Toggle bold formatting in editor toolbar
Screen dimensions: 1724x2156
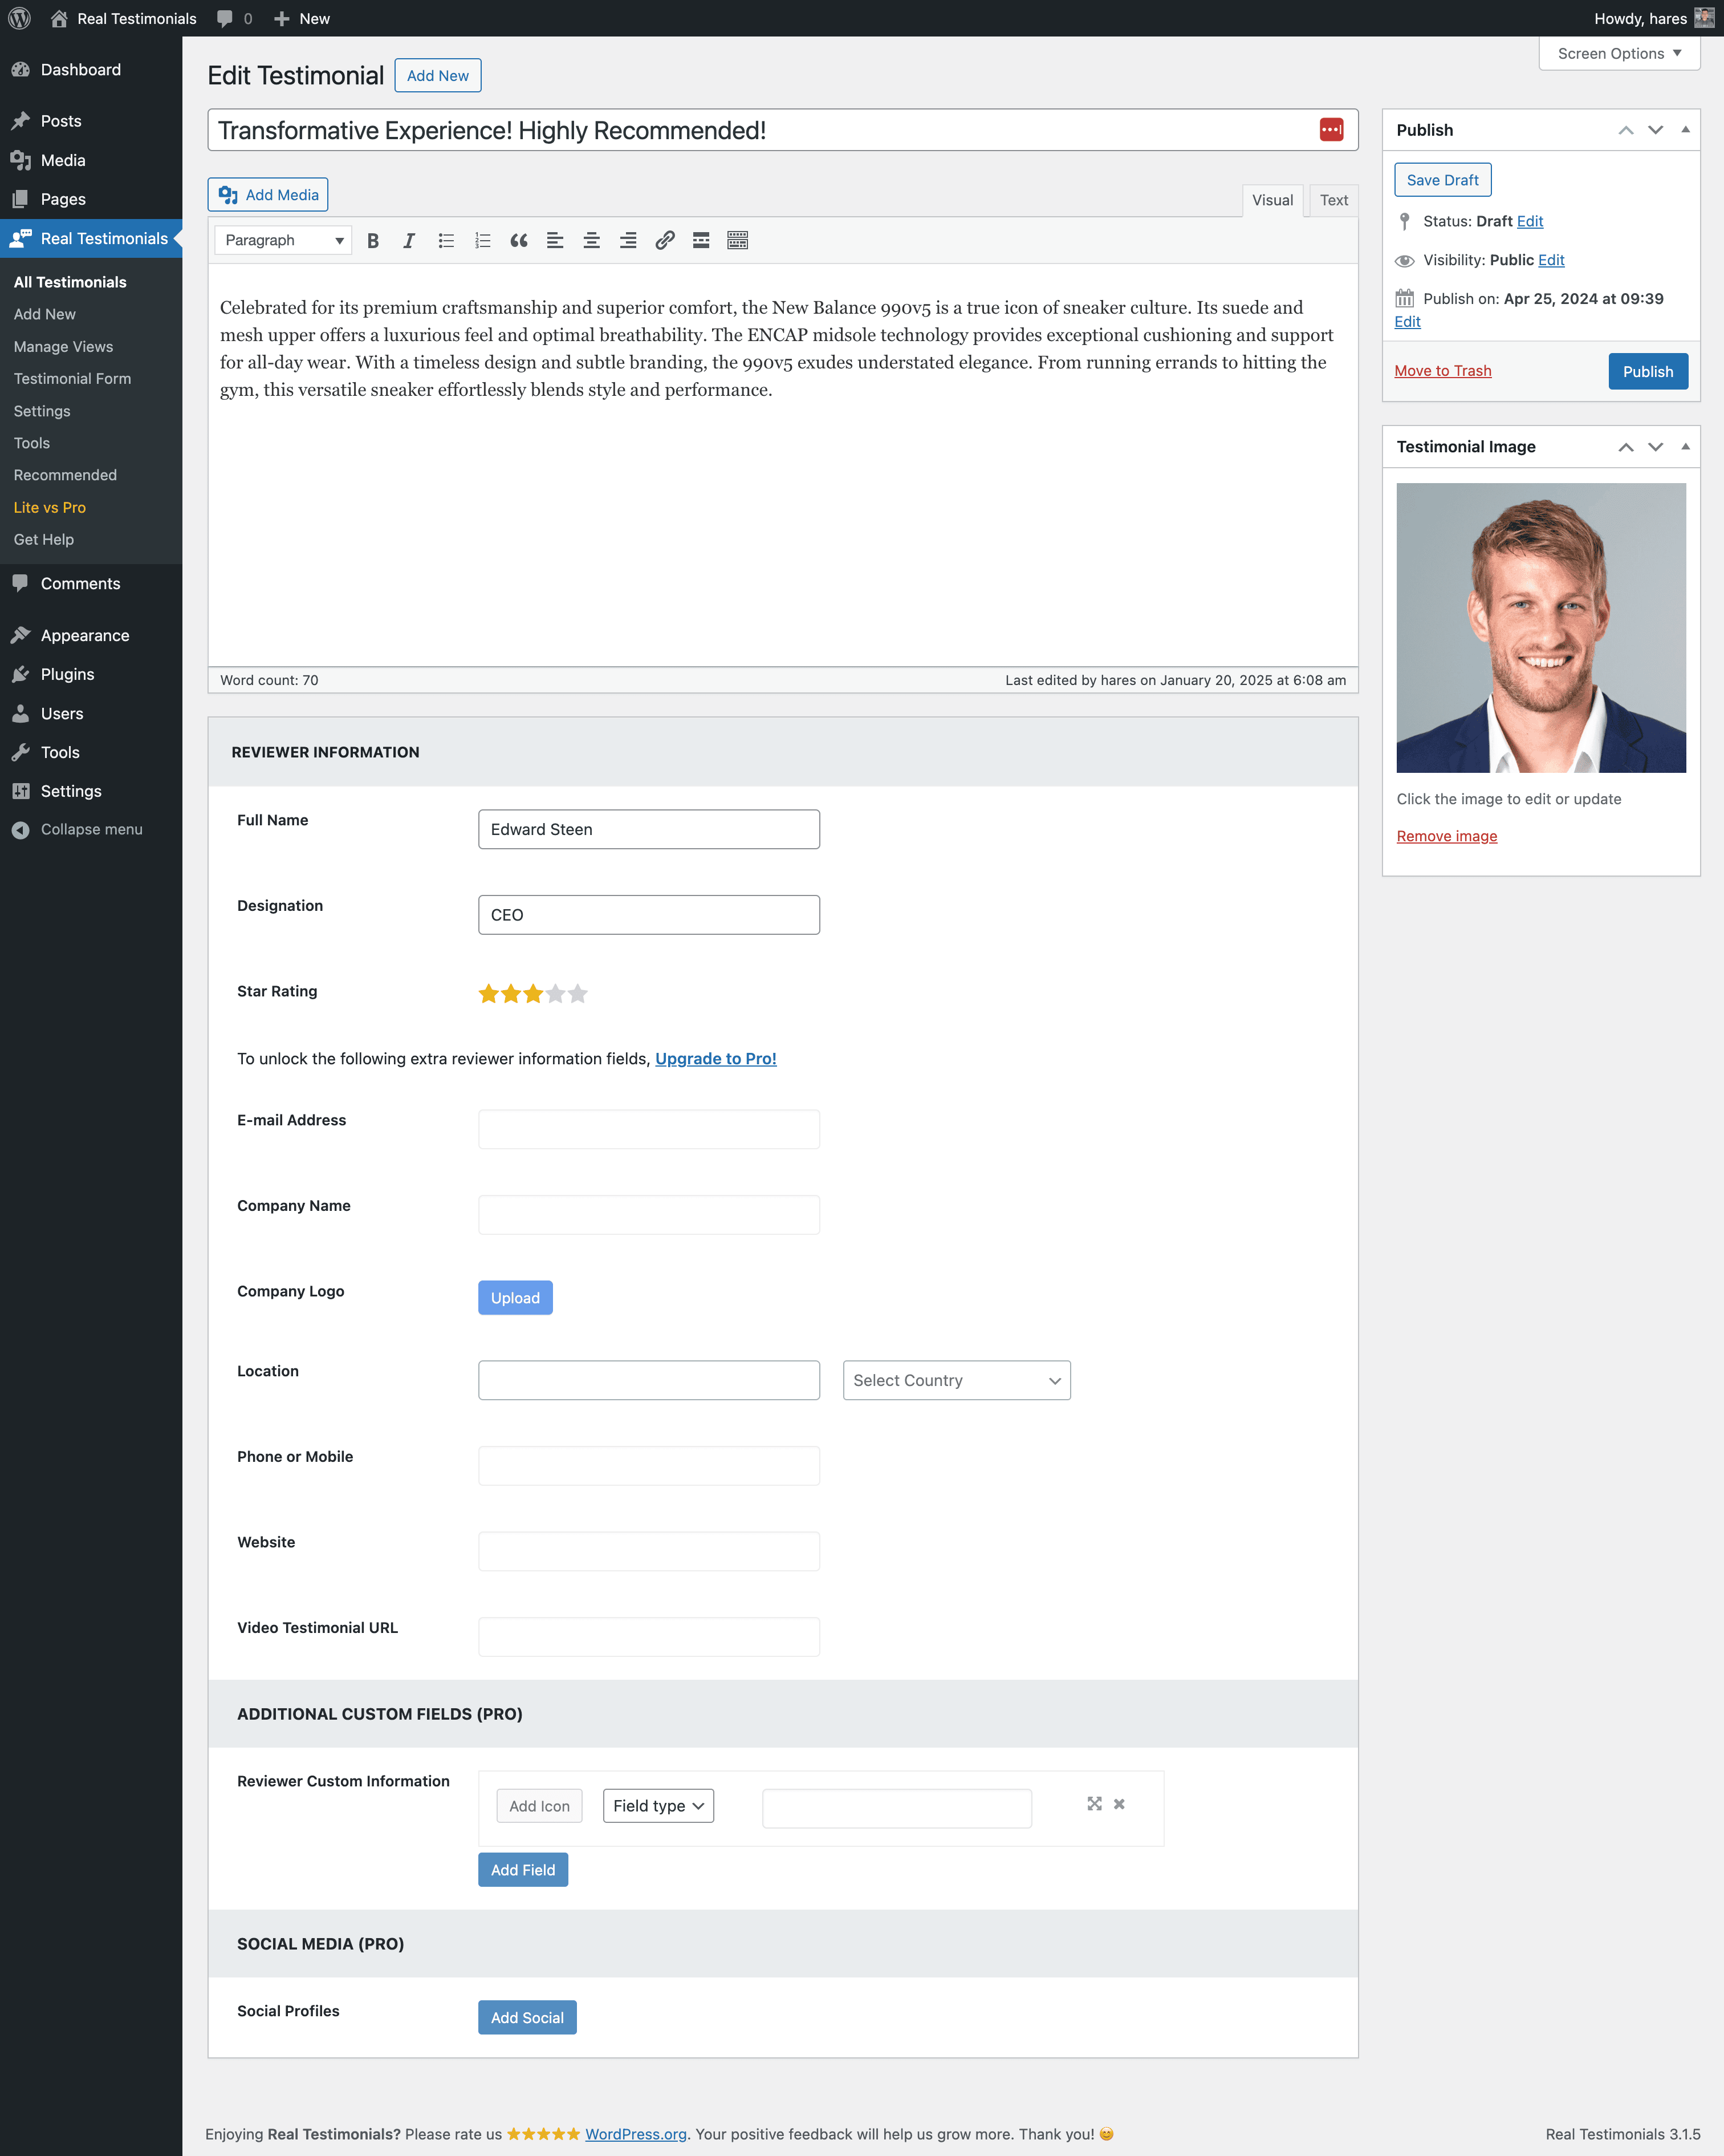point(373,240)
